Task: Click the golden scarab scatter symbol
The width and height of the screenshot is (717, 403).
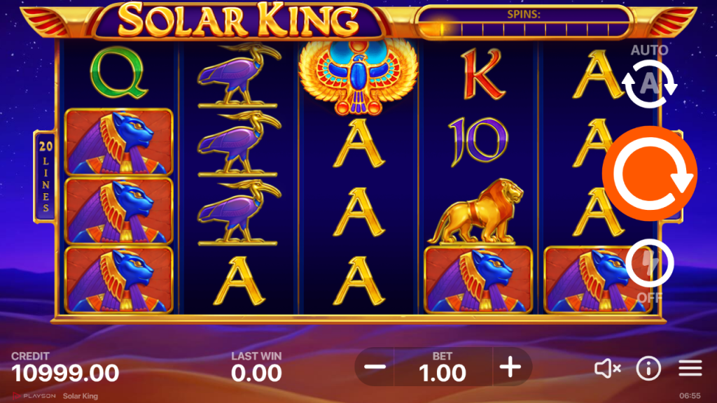Action: coord(358,76)
